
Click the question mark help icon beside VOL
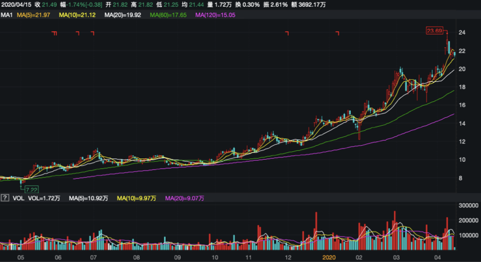click(6, 198)
